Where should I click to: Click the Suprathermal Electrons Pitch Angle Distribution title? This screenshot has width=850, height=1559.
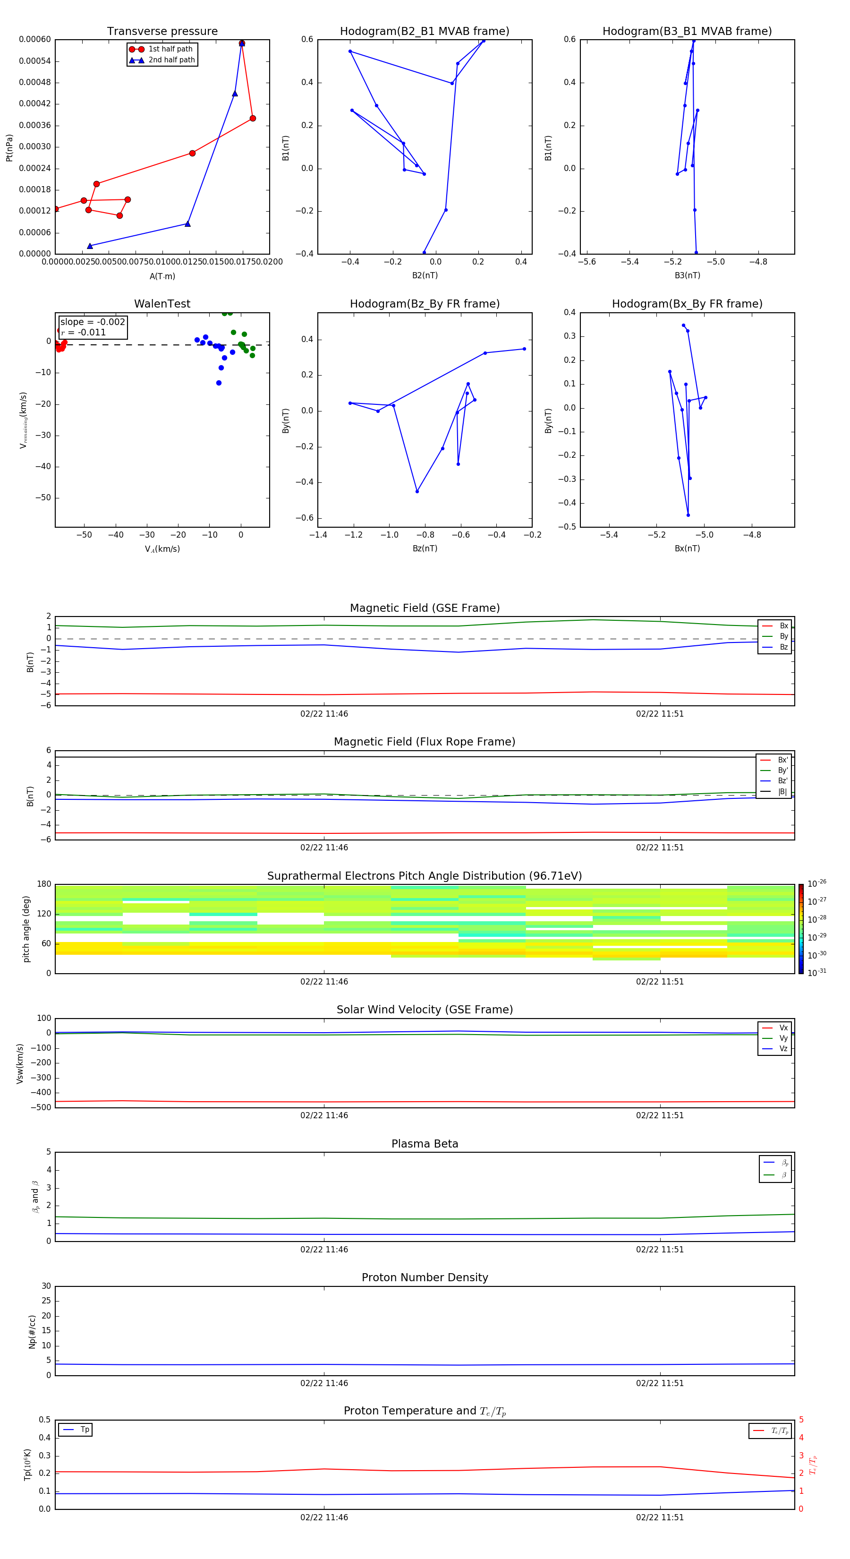425,876
